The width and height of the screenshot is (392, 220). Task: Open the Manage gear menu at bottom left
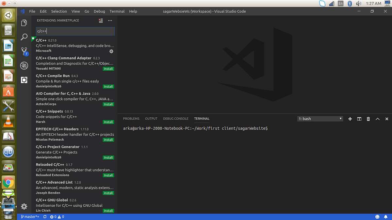(24, 206)
